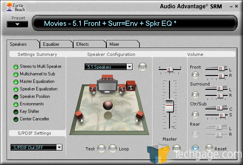Click the Reset volume button

[x=209, y=148]
